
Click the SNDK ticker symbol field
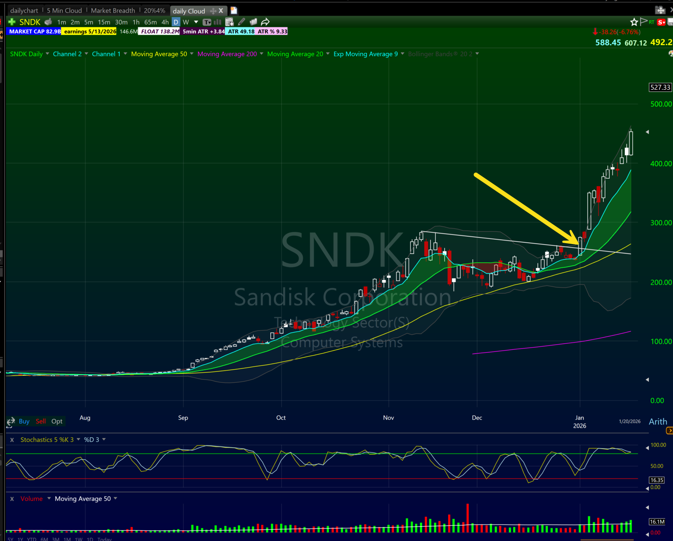click(30, 22)
